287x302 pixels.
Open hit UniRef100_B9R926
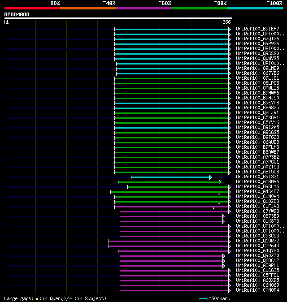coord(257,44)
